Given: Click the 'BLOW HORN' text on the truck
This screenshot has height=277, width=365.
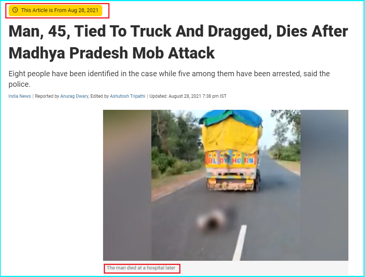Looking at the screenshot, I should pos(231,161).
